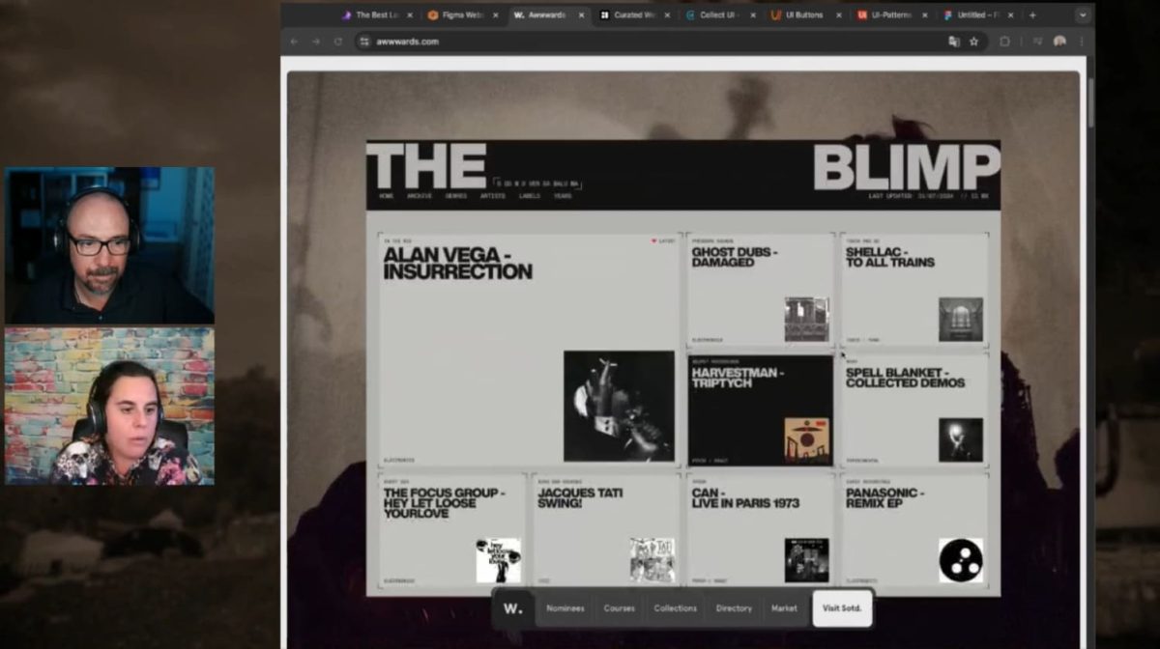Click the Awwwards W. logo button

point(512,608)
